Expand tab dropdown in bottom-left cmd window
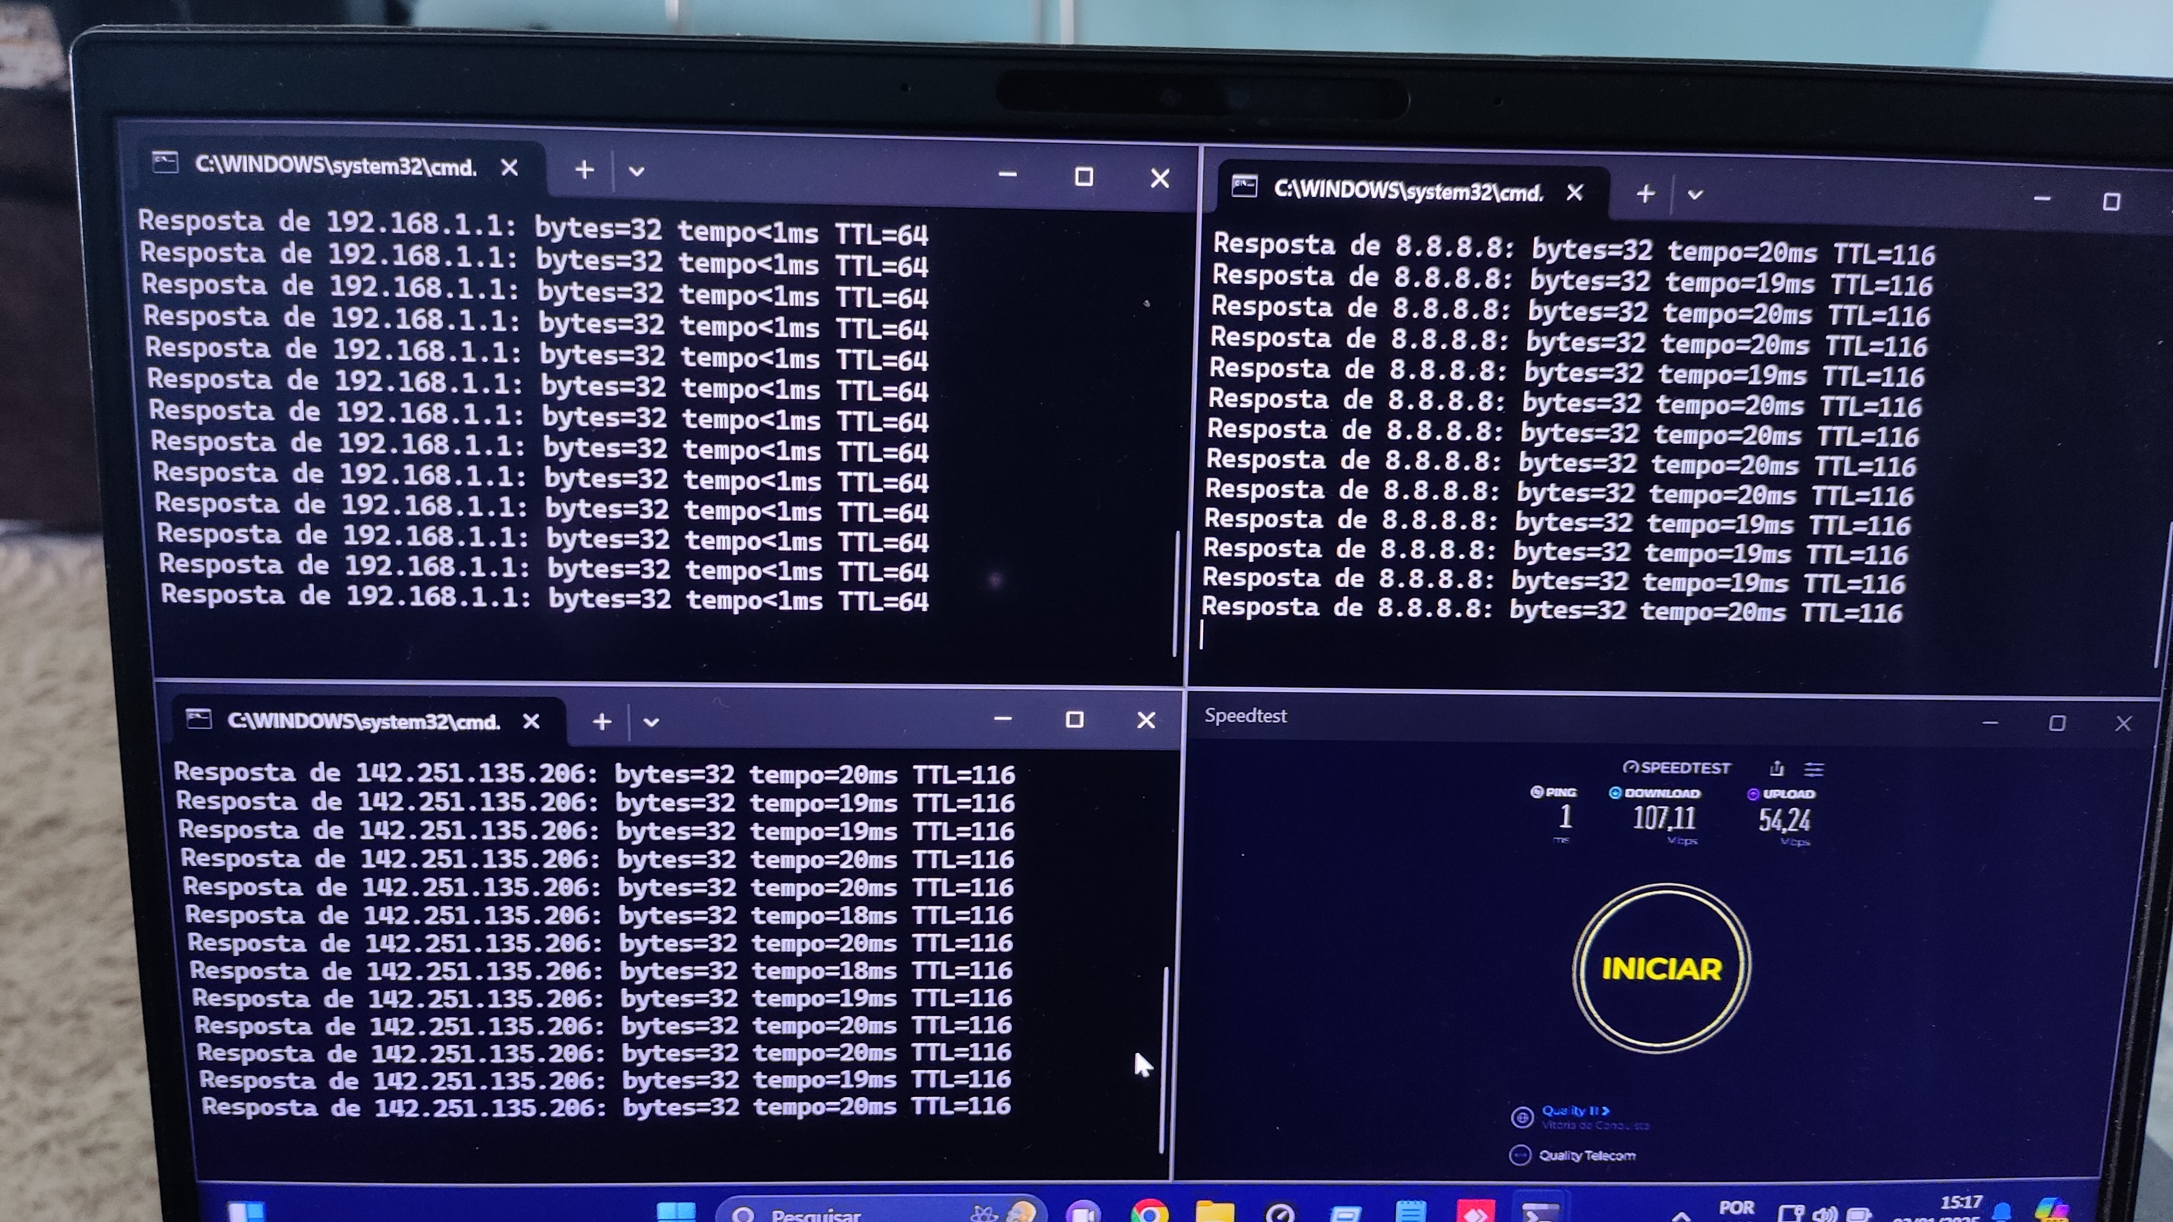Screen dimensions: 2173x1222 (x=651, y=722)
